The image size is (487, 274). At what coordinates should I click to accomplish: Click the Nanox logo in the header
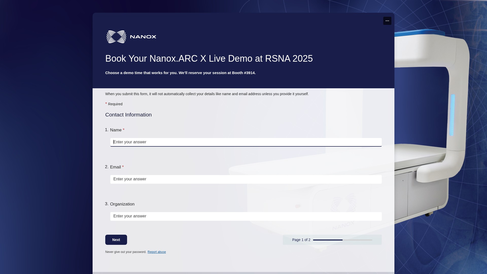(x=131, y=37)
